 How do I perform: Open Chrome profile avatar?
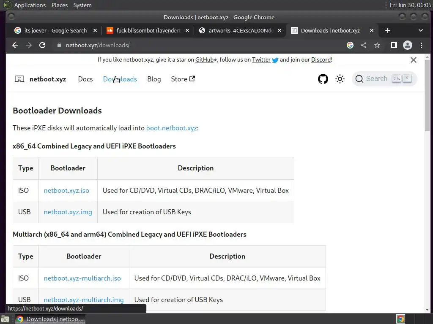[408, 45]
